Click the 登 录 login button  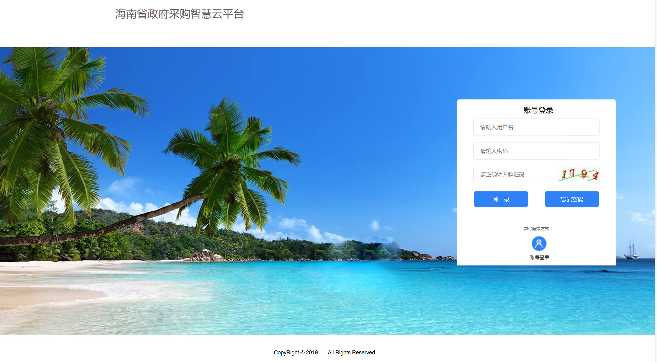(x=501, y=199)
